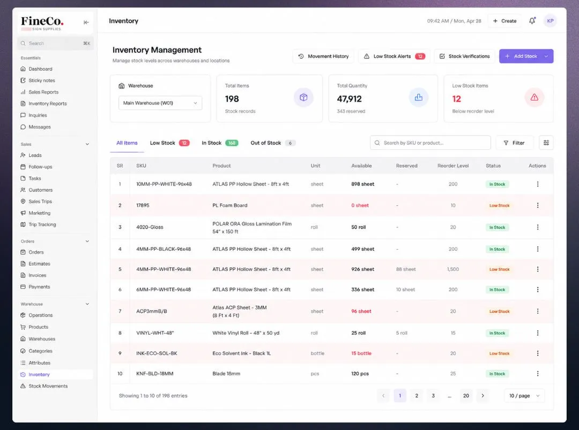The height and width of the screenshot is (430, 579).
Task: Click the Create button
Action: 504,21
